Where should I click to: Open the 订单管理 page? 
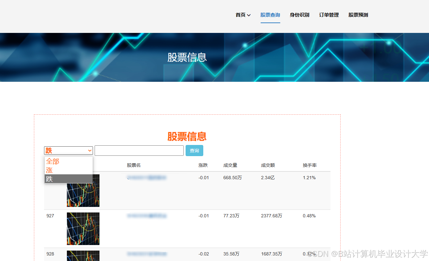click(x=329, y=15)
